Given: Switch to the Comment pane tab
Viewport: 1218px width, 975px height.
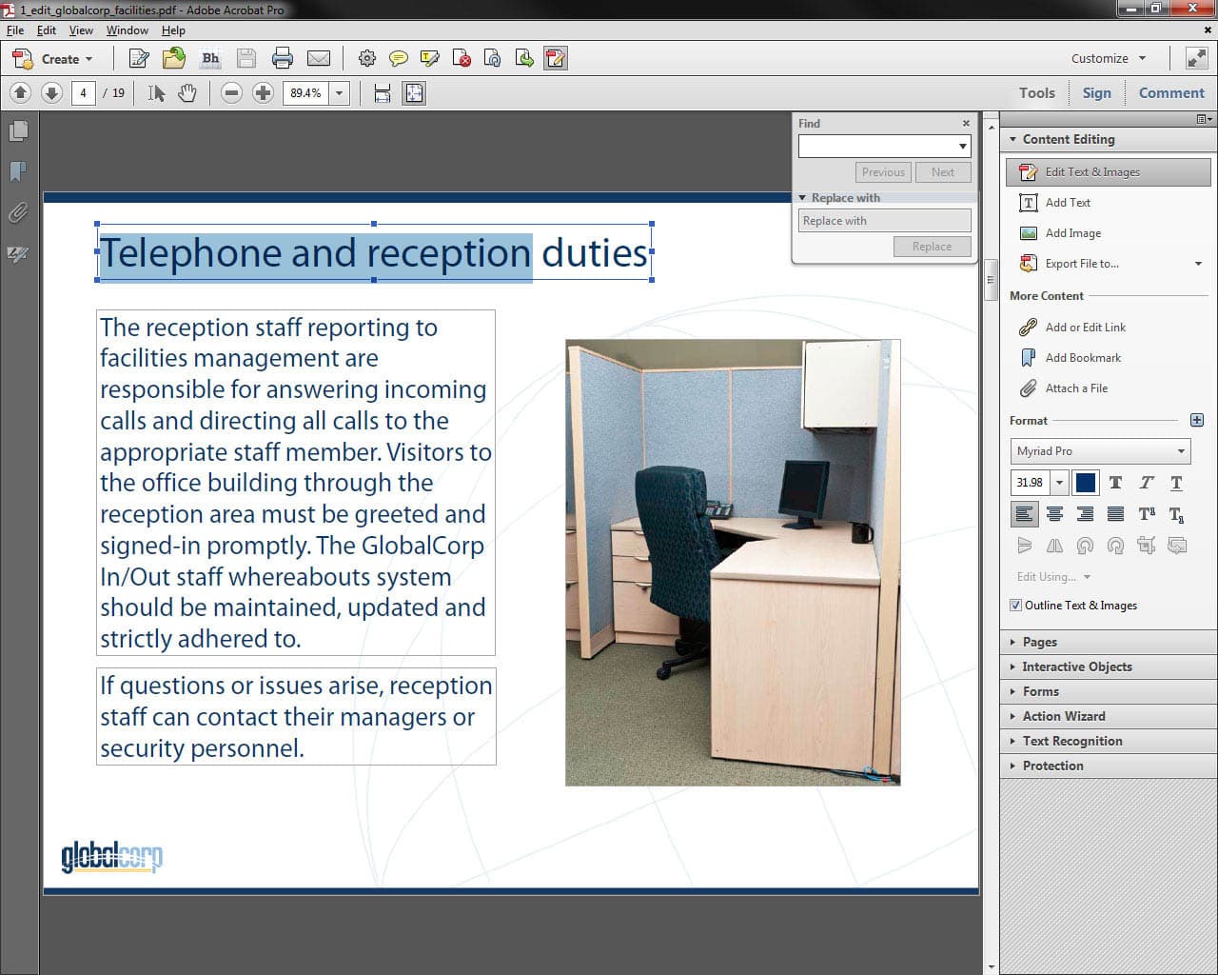Looking at the screenshot, I should point(1170,93).
